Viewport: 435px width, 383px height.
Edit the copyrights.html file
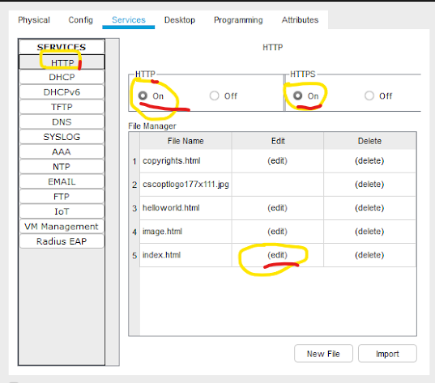[277, 161]
